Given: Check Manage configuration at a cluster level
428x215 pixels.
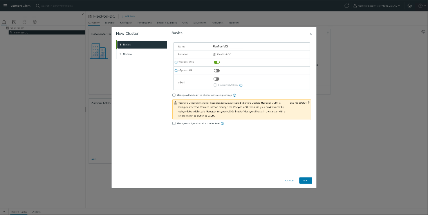Looking at the screenshot, I should tap(174, 123).
